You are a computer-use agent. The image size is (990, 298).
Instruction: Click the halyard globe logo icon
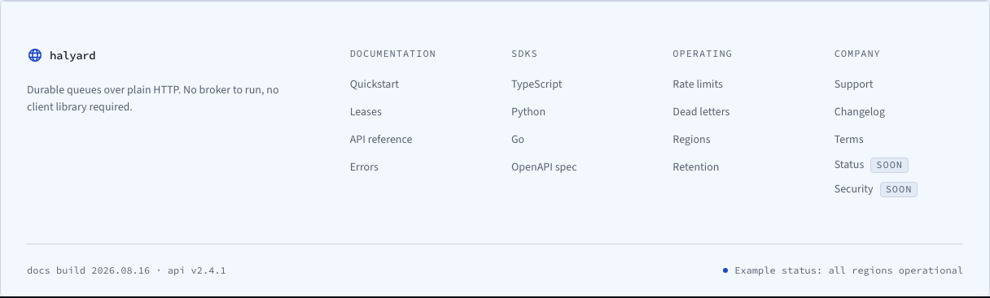click(34, 55)
